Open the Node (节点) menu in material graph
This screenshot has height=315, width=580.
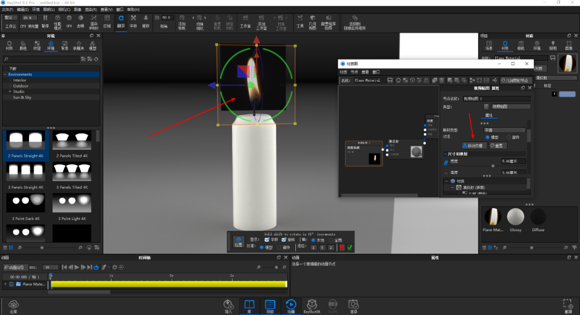pyautogui.click(x=354, y=72)
